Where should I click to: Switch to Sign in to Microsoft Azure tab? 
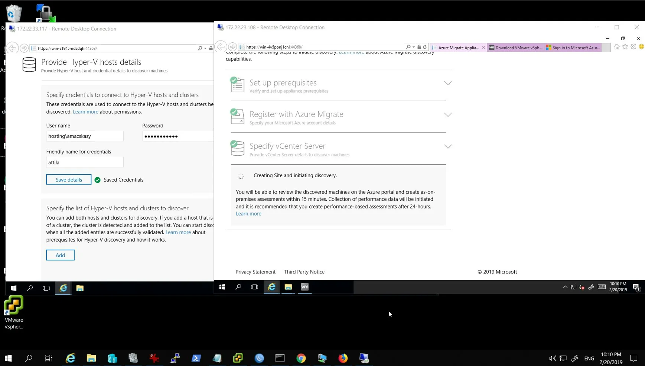(573, 48)
